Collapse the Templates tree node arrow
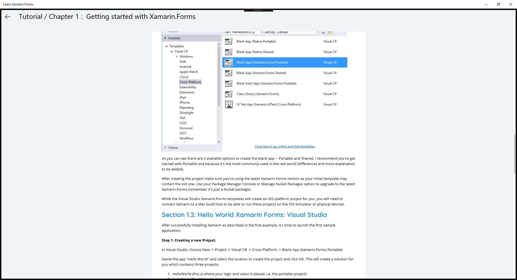The width and height of the screenshot is (517, 280). 166,46
